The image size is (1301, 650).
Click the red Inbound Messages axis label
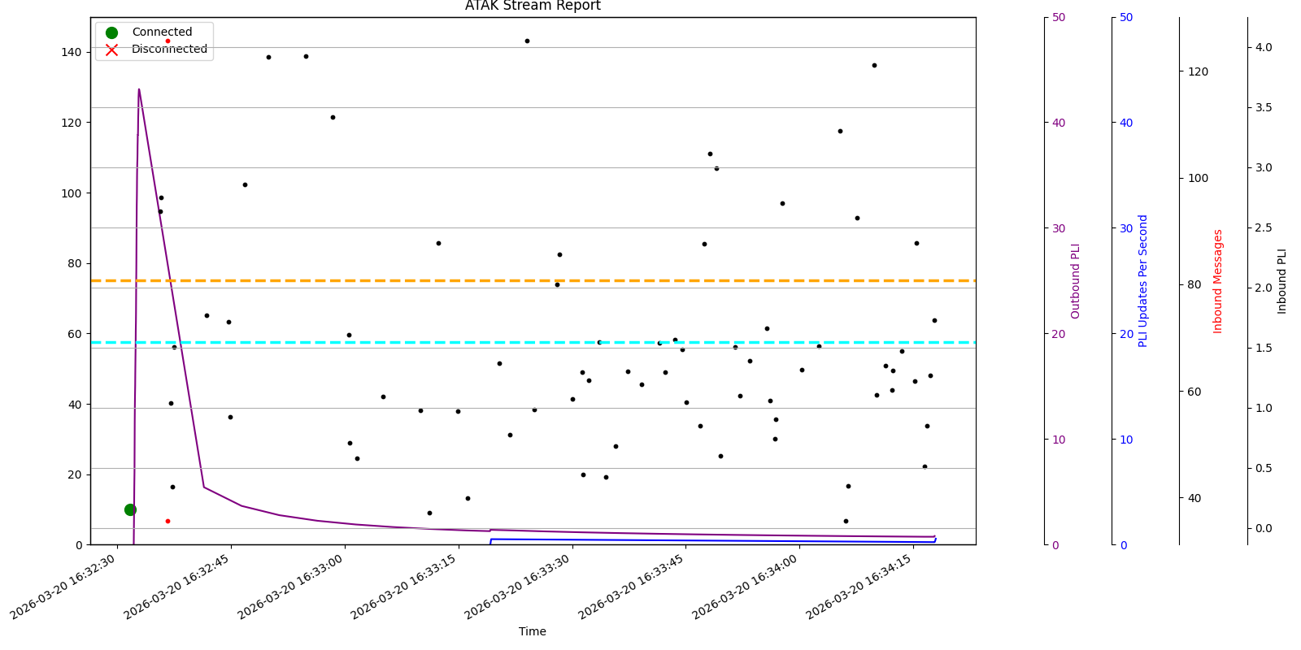(x=1218, y=280)
